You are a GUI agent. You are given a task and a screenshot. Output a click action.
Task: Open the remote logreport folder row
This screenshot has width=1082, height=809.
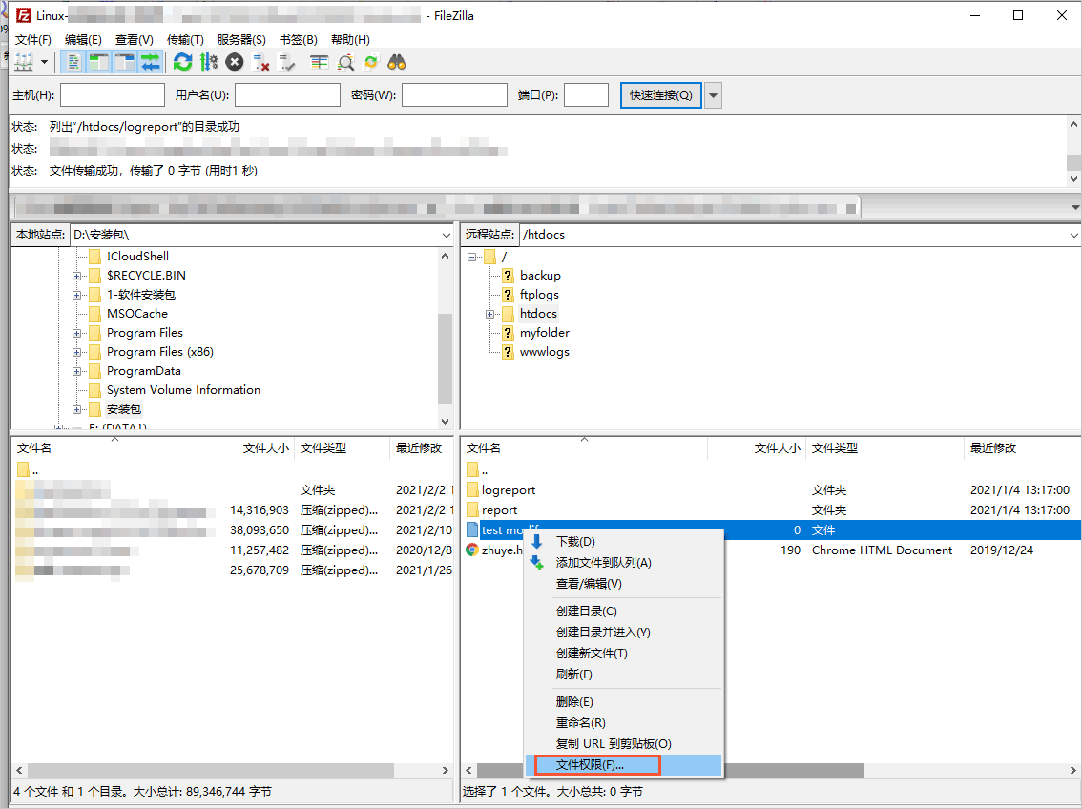tap(771, 490)
